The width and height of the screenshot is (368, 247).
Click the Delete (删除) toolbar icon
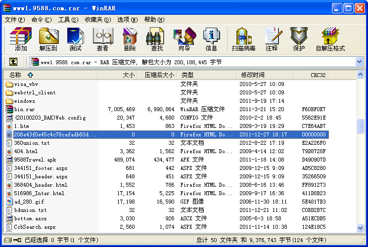point(130,39)
